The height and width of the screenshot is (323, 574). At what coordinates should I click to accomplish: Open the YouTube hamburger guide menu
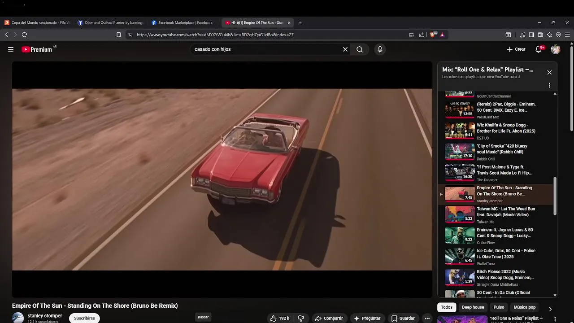point(11,49)
